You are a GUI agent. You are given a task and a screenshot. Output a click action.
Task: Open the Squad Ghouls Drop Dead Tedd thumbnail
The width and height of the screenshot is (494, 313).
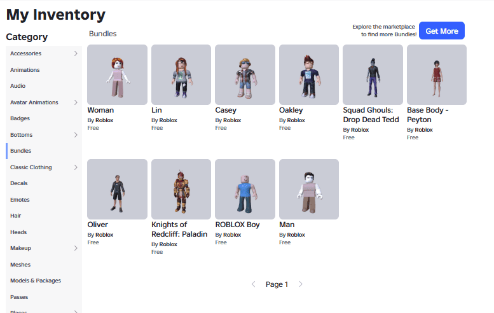point(373,74)
